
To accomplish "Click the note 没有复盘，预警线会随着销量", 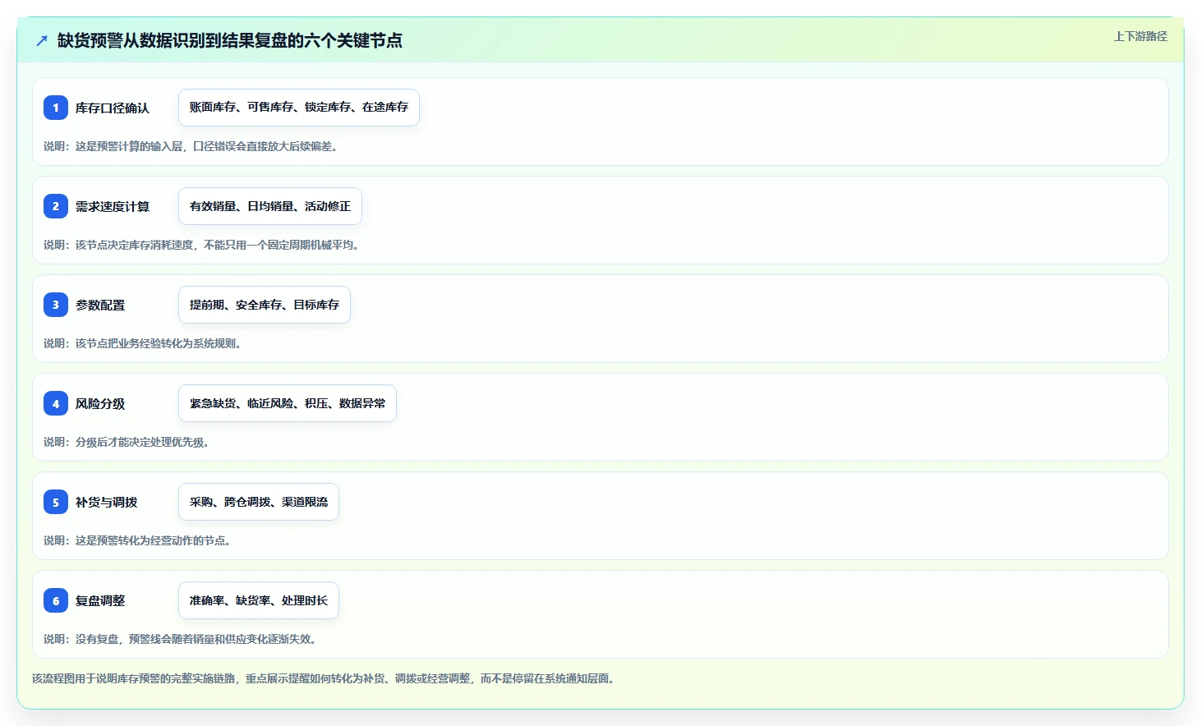I will point(180,639).
